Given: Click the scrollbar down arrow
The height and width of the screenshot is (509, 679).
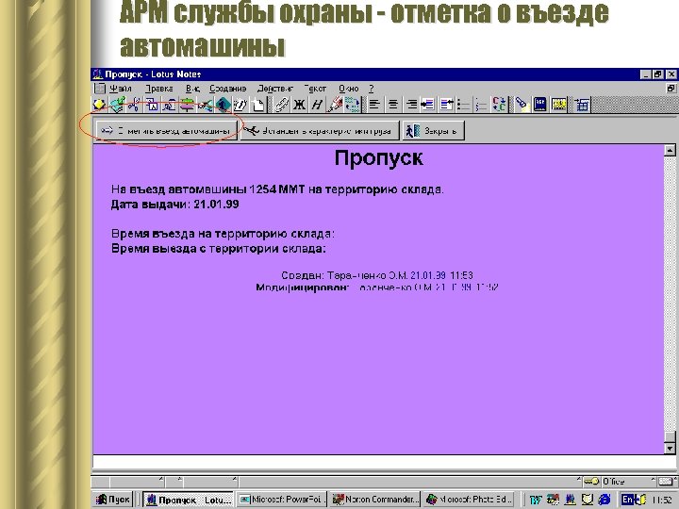Looking at the screenshot, I should (670, 449).
